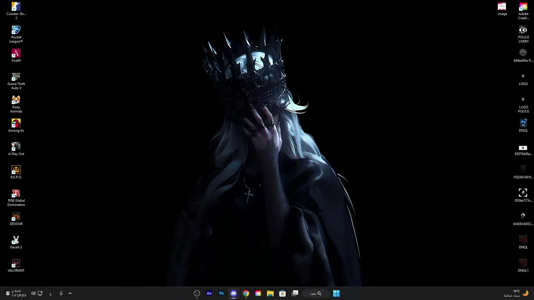Select the RISK Global Domination icon
The height and width of the screenshot is (300, 534).
tap(16, 197)
